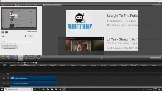Click Apply SmartFocus to selected clips

(10, 46)
